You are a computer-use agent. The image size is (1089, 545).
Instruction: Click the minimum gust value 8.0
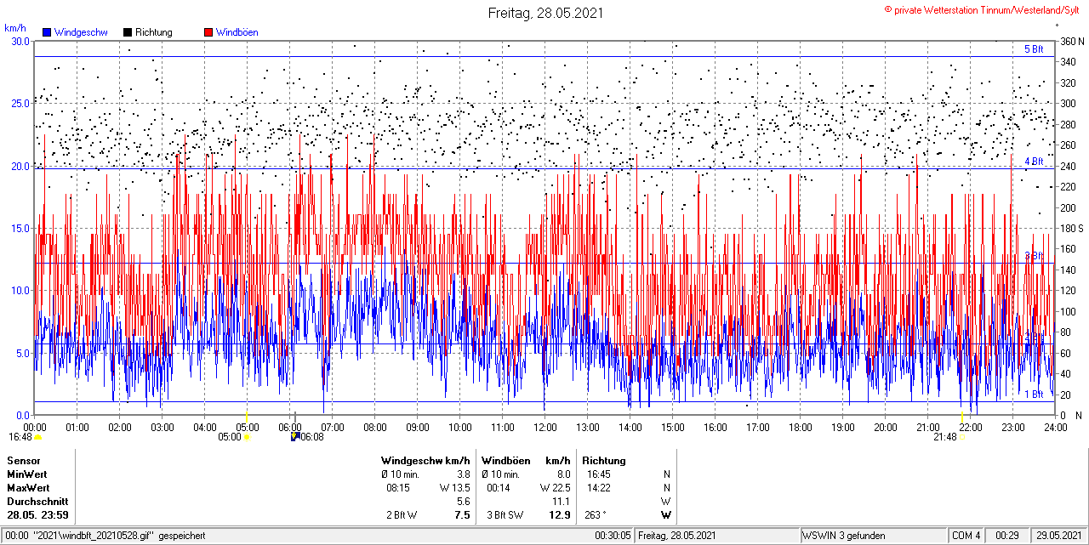pos(563,474)
